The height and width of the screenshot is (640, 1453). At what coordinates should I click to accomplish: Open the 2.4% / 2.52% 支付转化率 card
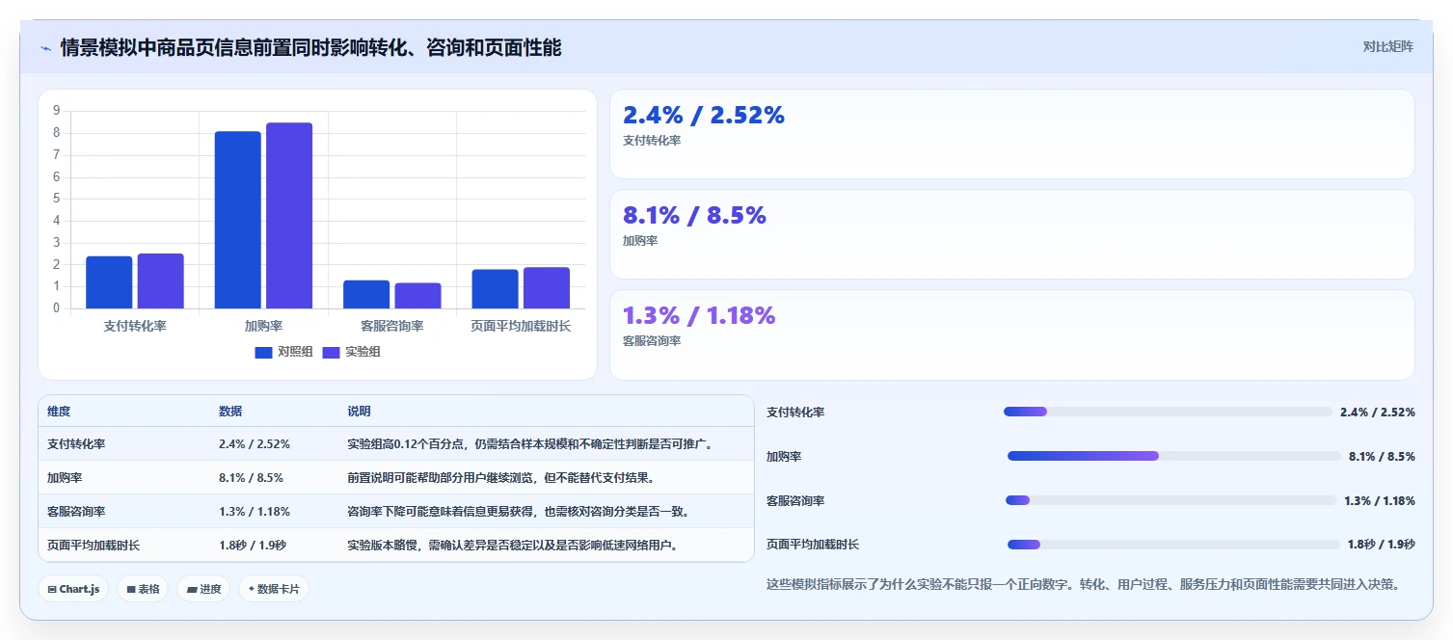(x=1012, y=134)
